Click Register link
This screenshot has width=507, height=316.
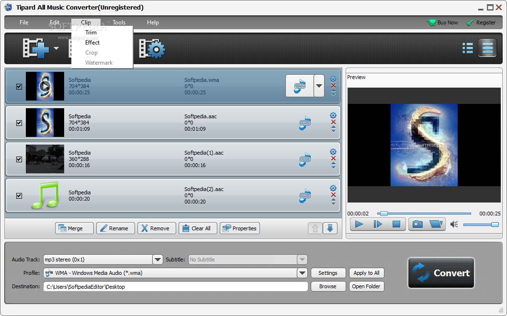tap(481, 23)
